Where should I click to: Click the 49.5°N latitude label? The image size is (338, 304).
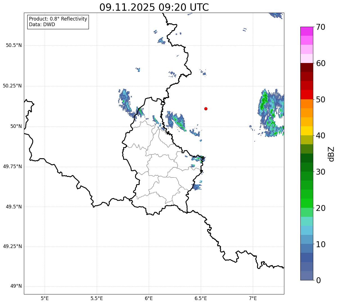coord(14,207)
